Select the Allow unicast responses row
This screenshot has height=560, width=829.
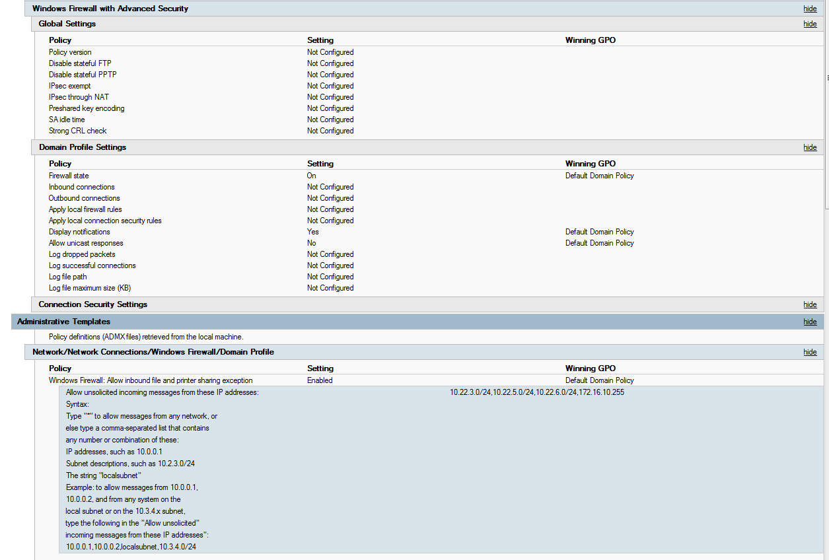[86, 242]
